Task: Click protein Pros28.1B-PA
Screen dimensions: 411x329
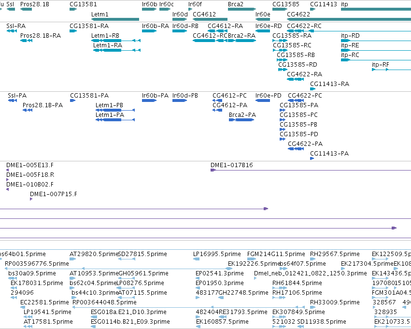Action: tap(43, 105)
